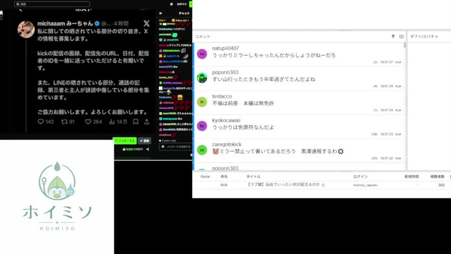Select username zaregotokick

227,144
